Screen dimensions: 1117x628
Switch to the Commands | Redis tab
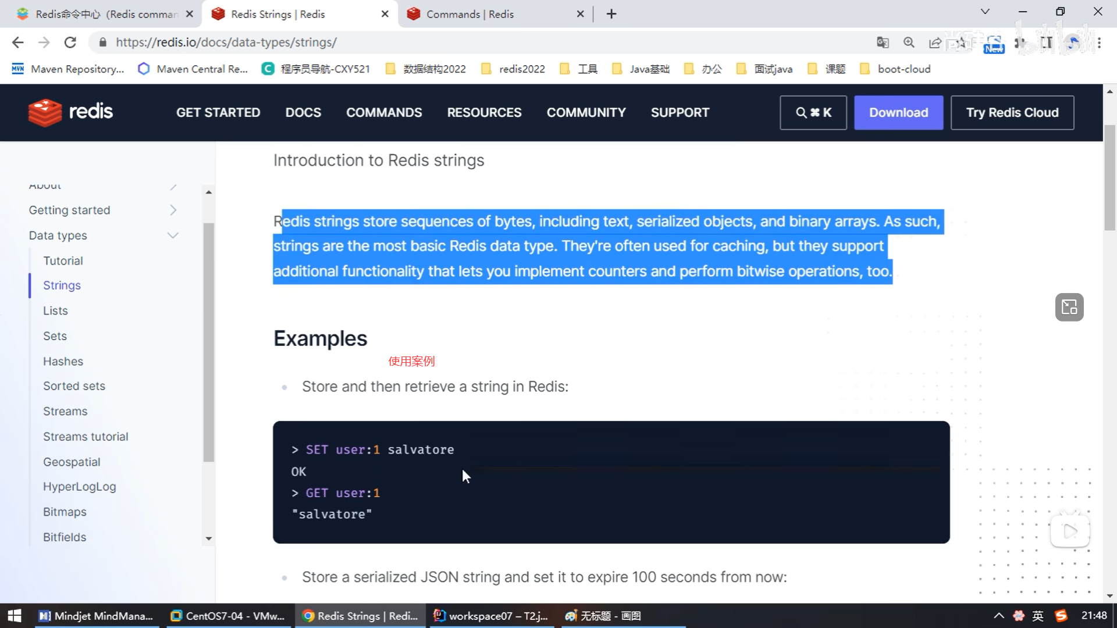tap(470, 14)
